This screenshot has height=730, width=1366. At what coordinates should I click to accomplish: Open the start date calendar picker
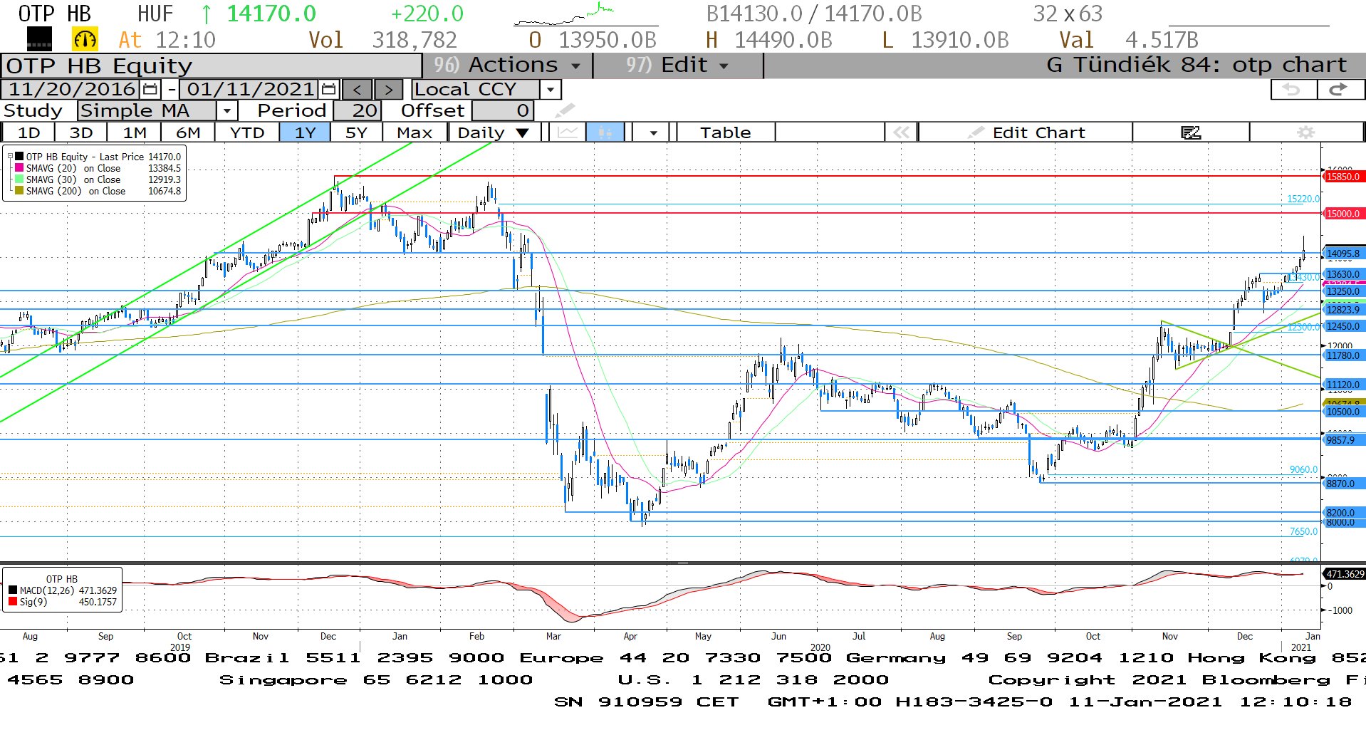150,89
